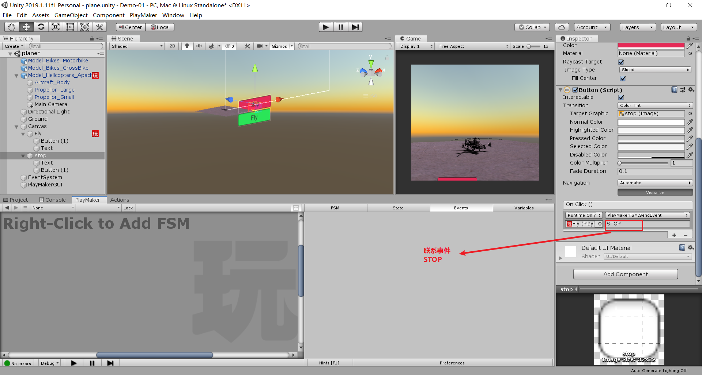Activate the Hand pan tool
The height and width of the screenshot is (375, 702).
tap(11, 27)
